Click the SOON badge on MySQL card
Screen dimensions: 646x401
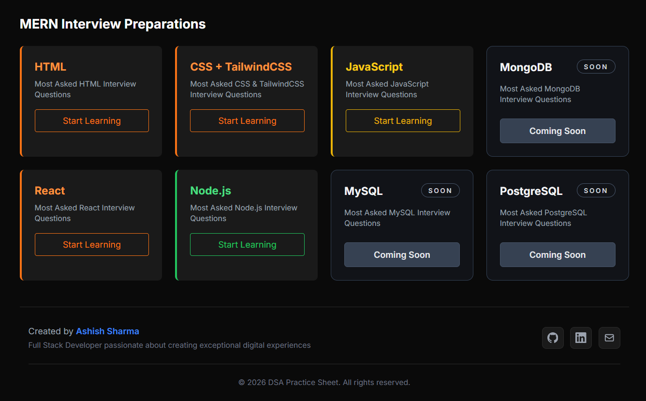pos(440,191)
